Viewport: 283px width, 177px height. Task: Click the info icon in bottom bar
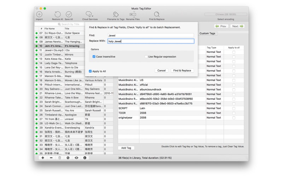point(85,158)
